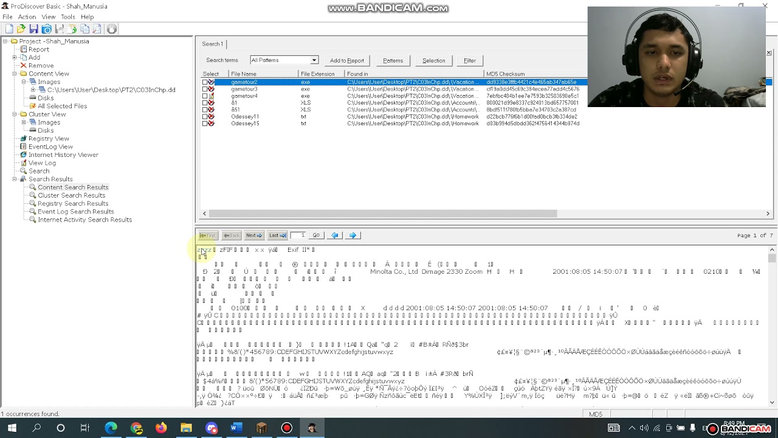Click the Next page button

click(x=254, y=235)
